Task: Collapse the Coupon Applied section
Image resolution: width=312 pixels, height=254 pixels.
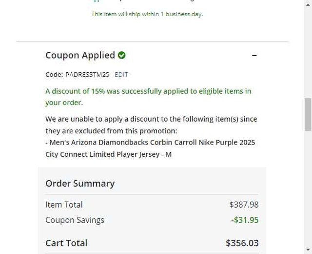Action: coord(254,55)
